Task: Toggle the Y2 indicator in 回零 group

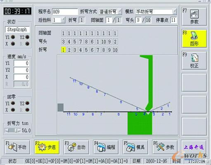Action: point(27,103)
